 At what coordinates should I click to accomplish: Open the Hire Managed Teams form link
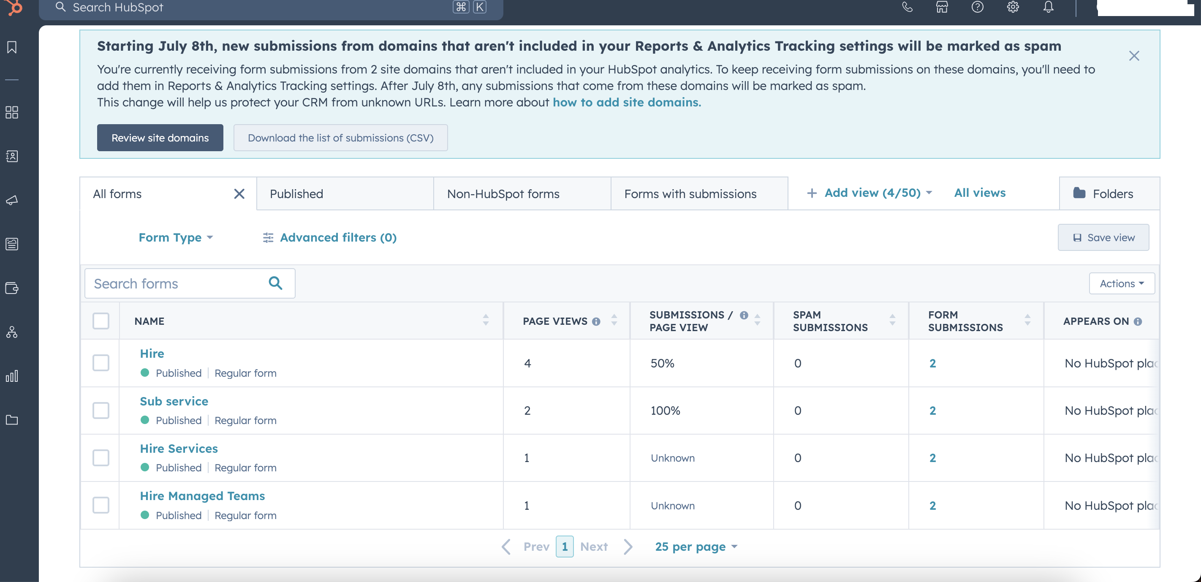[x=202, y=496]
